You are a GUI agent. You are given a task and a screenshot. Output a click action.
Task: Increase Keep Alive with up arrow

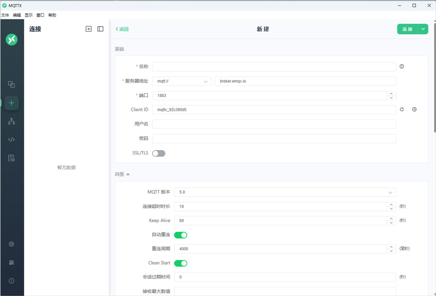[x=391, y=219]
